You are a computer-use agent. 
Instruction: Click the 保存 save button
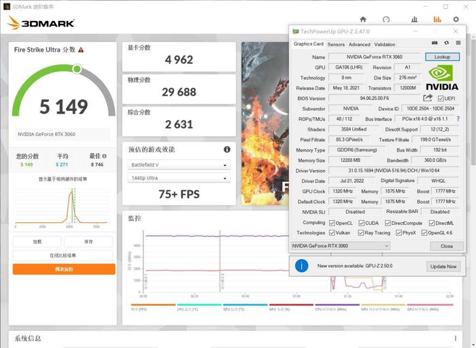coord(88,242)
